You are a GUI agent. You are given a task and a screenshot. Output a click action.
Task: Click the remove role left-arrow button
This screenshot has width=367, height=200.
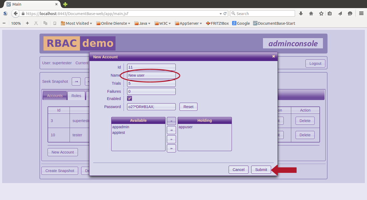171,139
